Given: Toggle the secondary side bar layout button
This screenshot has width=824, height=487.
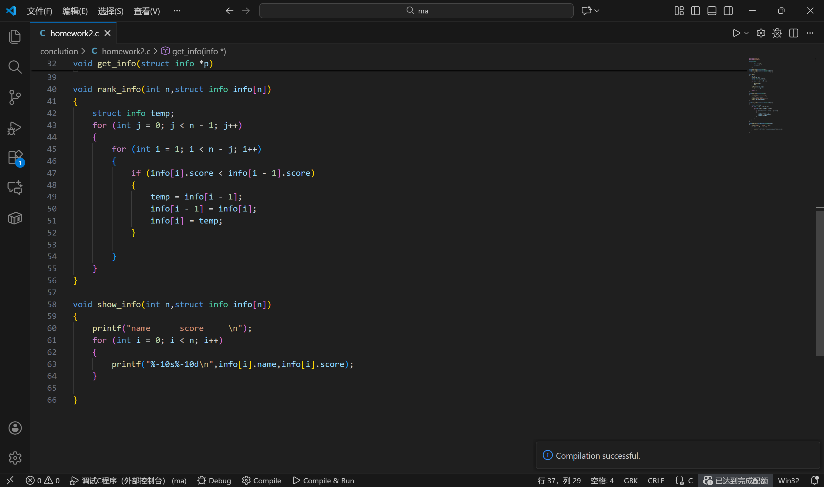Looking at the screenshot, I should point(728,11).
